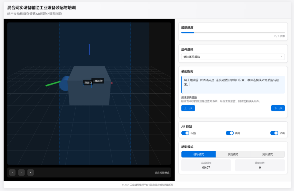Viewport: 294px width, 191px height.
Task: Click the 错误次数 value 0
Action: (x=260, y=167)
